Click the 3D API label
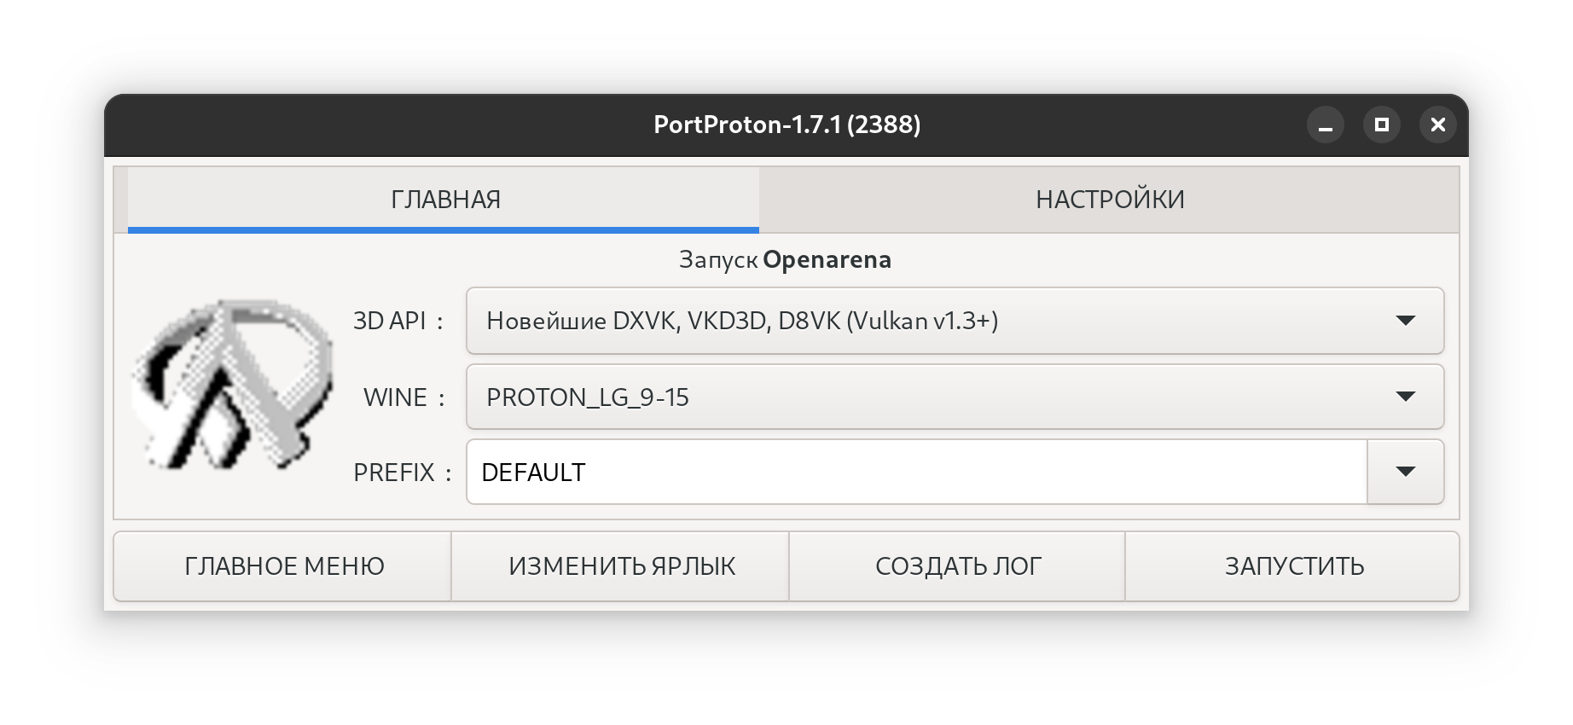 pos(398,321)
